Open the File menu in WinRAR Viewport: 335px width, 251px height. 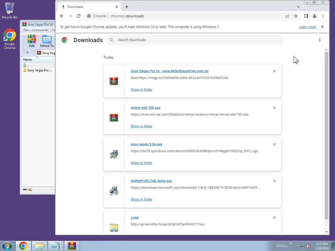[26, 30]
